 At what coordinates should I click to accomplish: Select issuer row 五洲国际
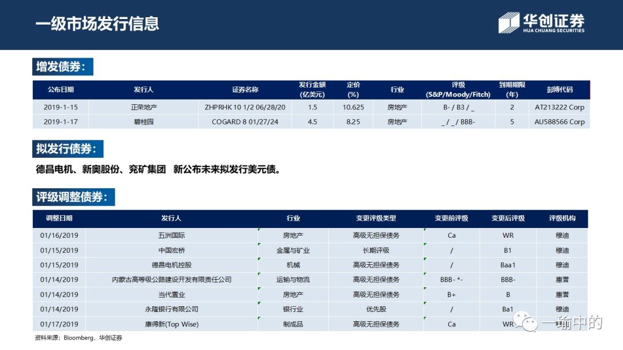click(x=172, y=235)
